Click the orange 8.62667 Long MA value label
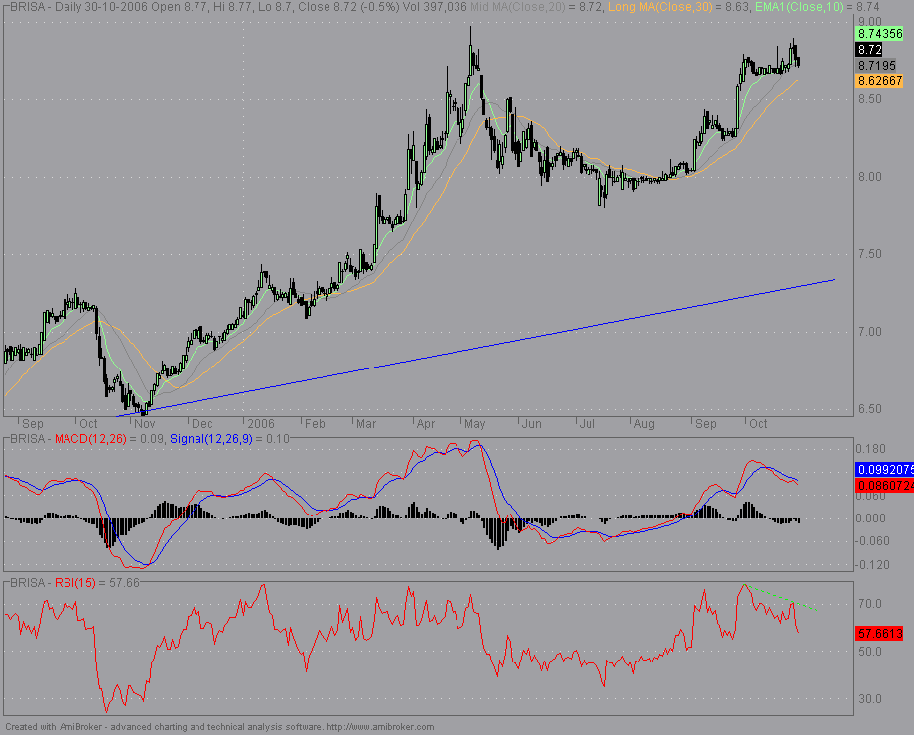The image size is (914, 735). pyautogui.click(x=879, y=81)
